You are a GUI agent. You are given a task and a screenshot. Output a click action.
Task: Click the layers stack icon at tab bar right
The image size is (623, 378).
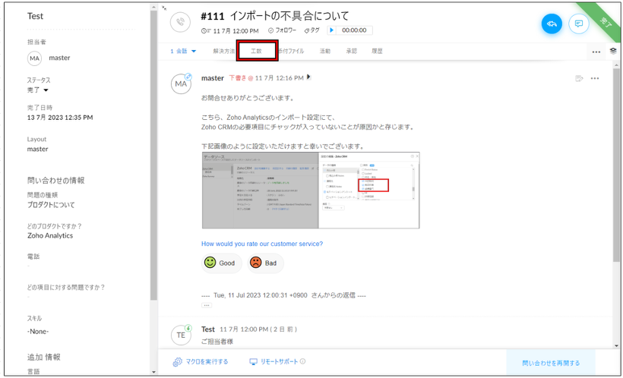coord(613,51)
